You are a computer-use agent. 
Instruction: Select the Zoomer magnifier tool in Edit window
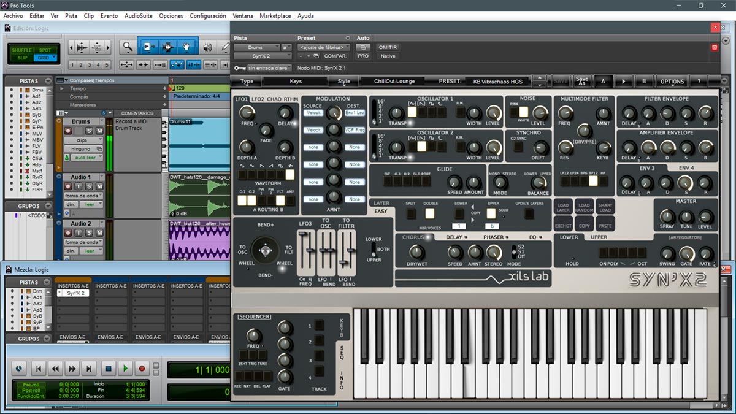tap(127, 47)
